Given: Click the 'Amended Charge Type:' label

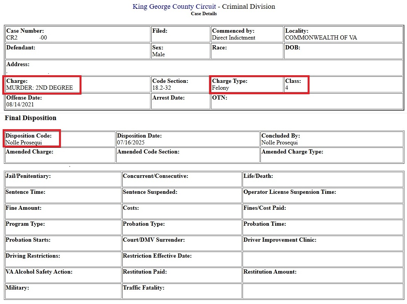Looking at the screenshot, I should 292,152.
